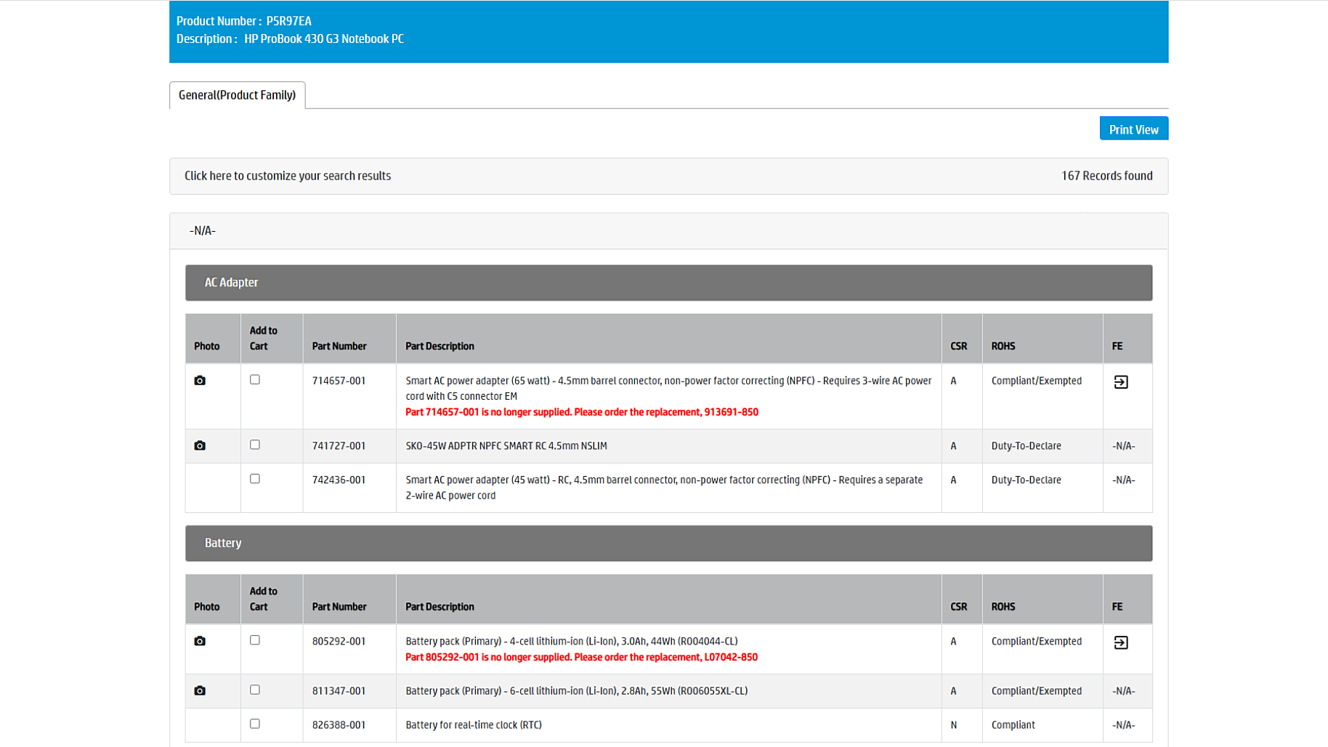Click Smart AC adapter 45 watt description

pyautogui.click(x=664, y=488)
